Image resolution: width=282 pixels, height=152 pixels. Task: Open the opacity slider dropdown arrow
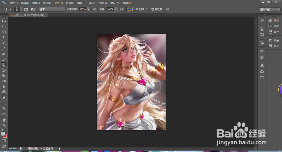point(89,9)
